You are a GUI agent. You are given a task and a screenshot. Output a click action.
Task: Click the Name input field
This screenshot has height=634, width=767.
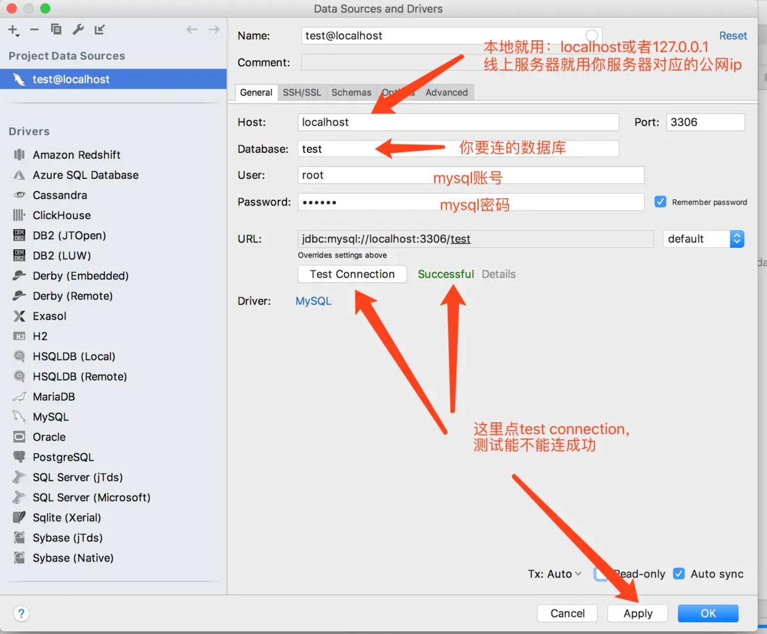[451, 35]
